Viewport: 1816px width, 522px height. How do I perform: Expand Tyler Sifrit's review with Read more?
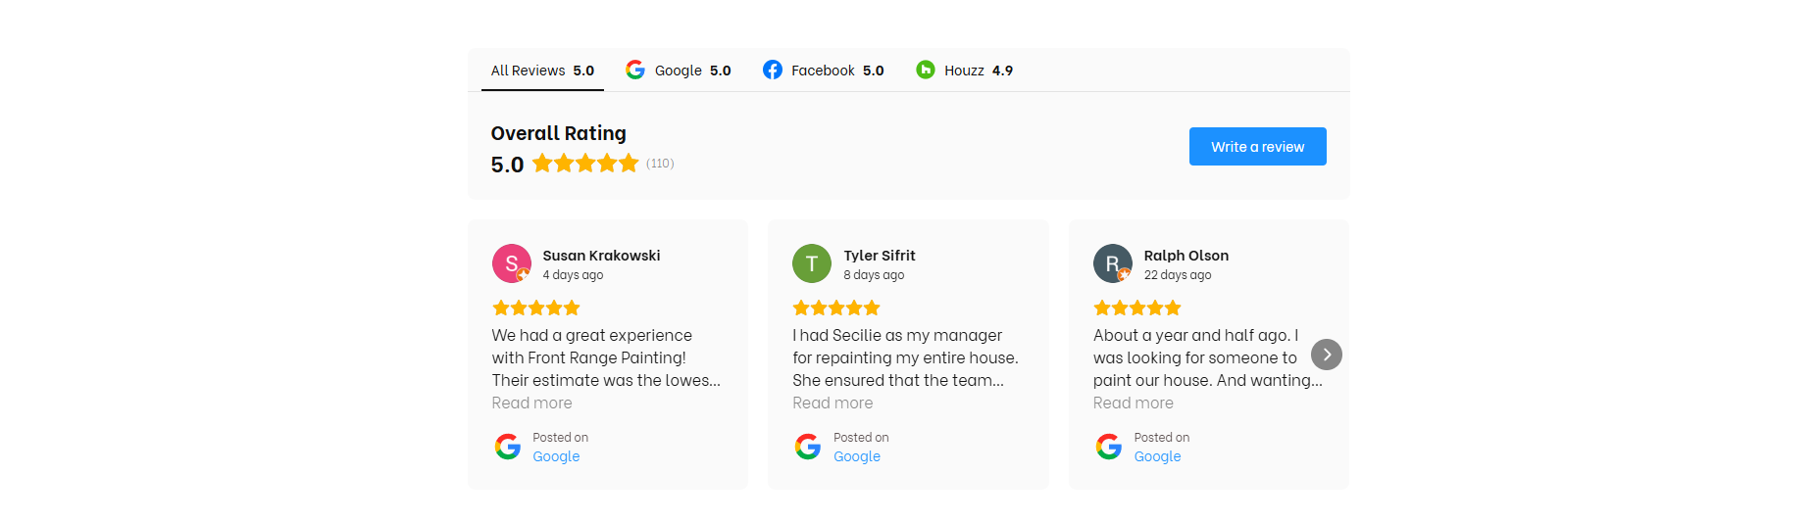coord(832,403)
